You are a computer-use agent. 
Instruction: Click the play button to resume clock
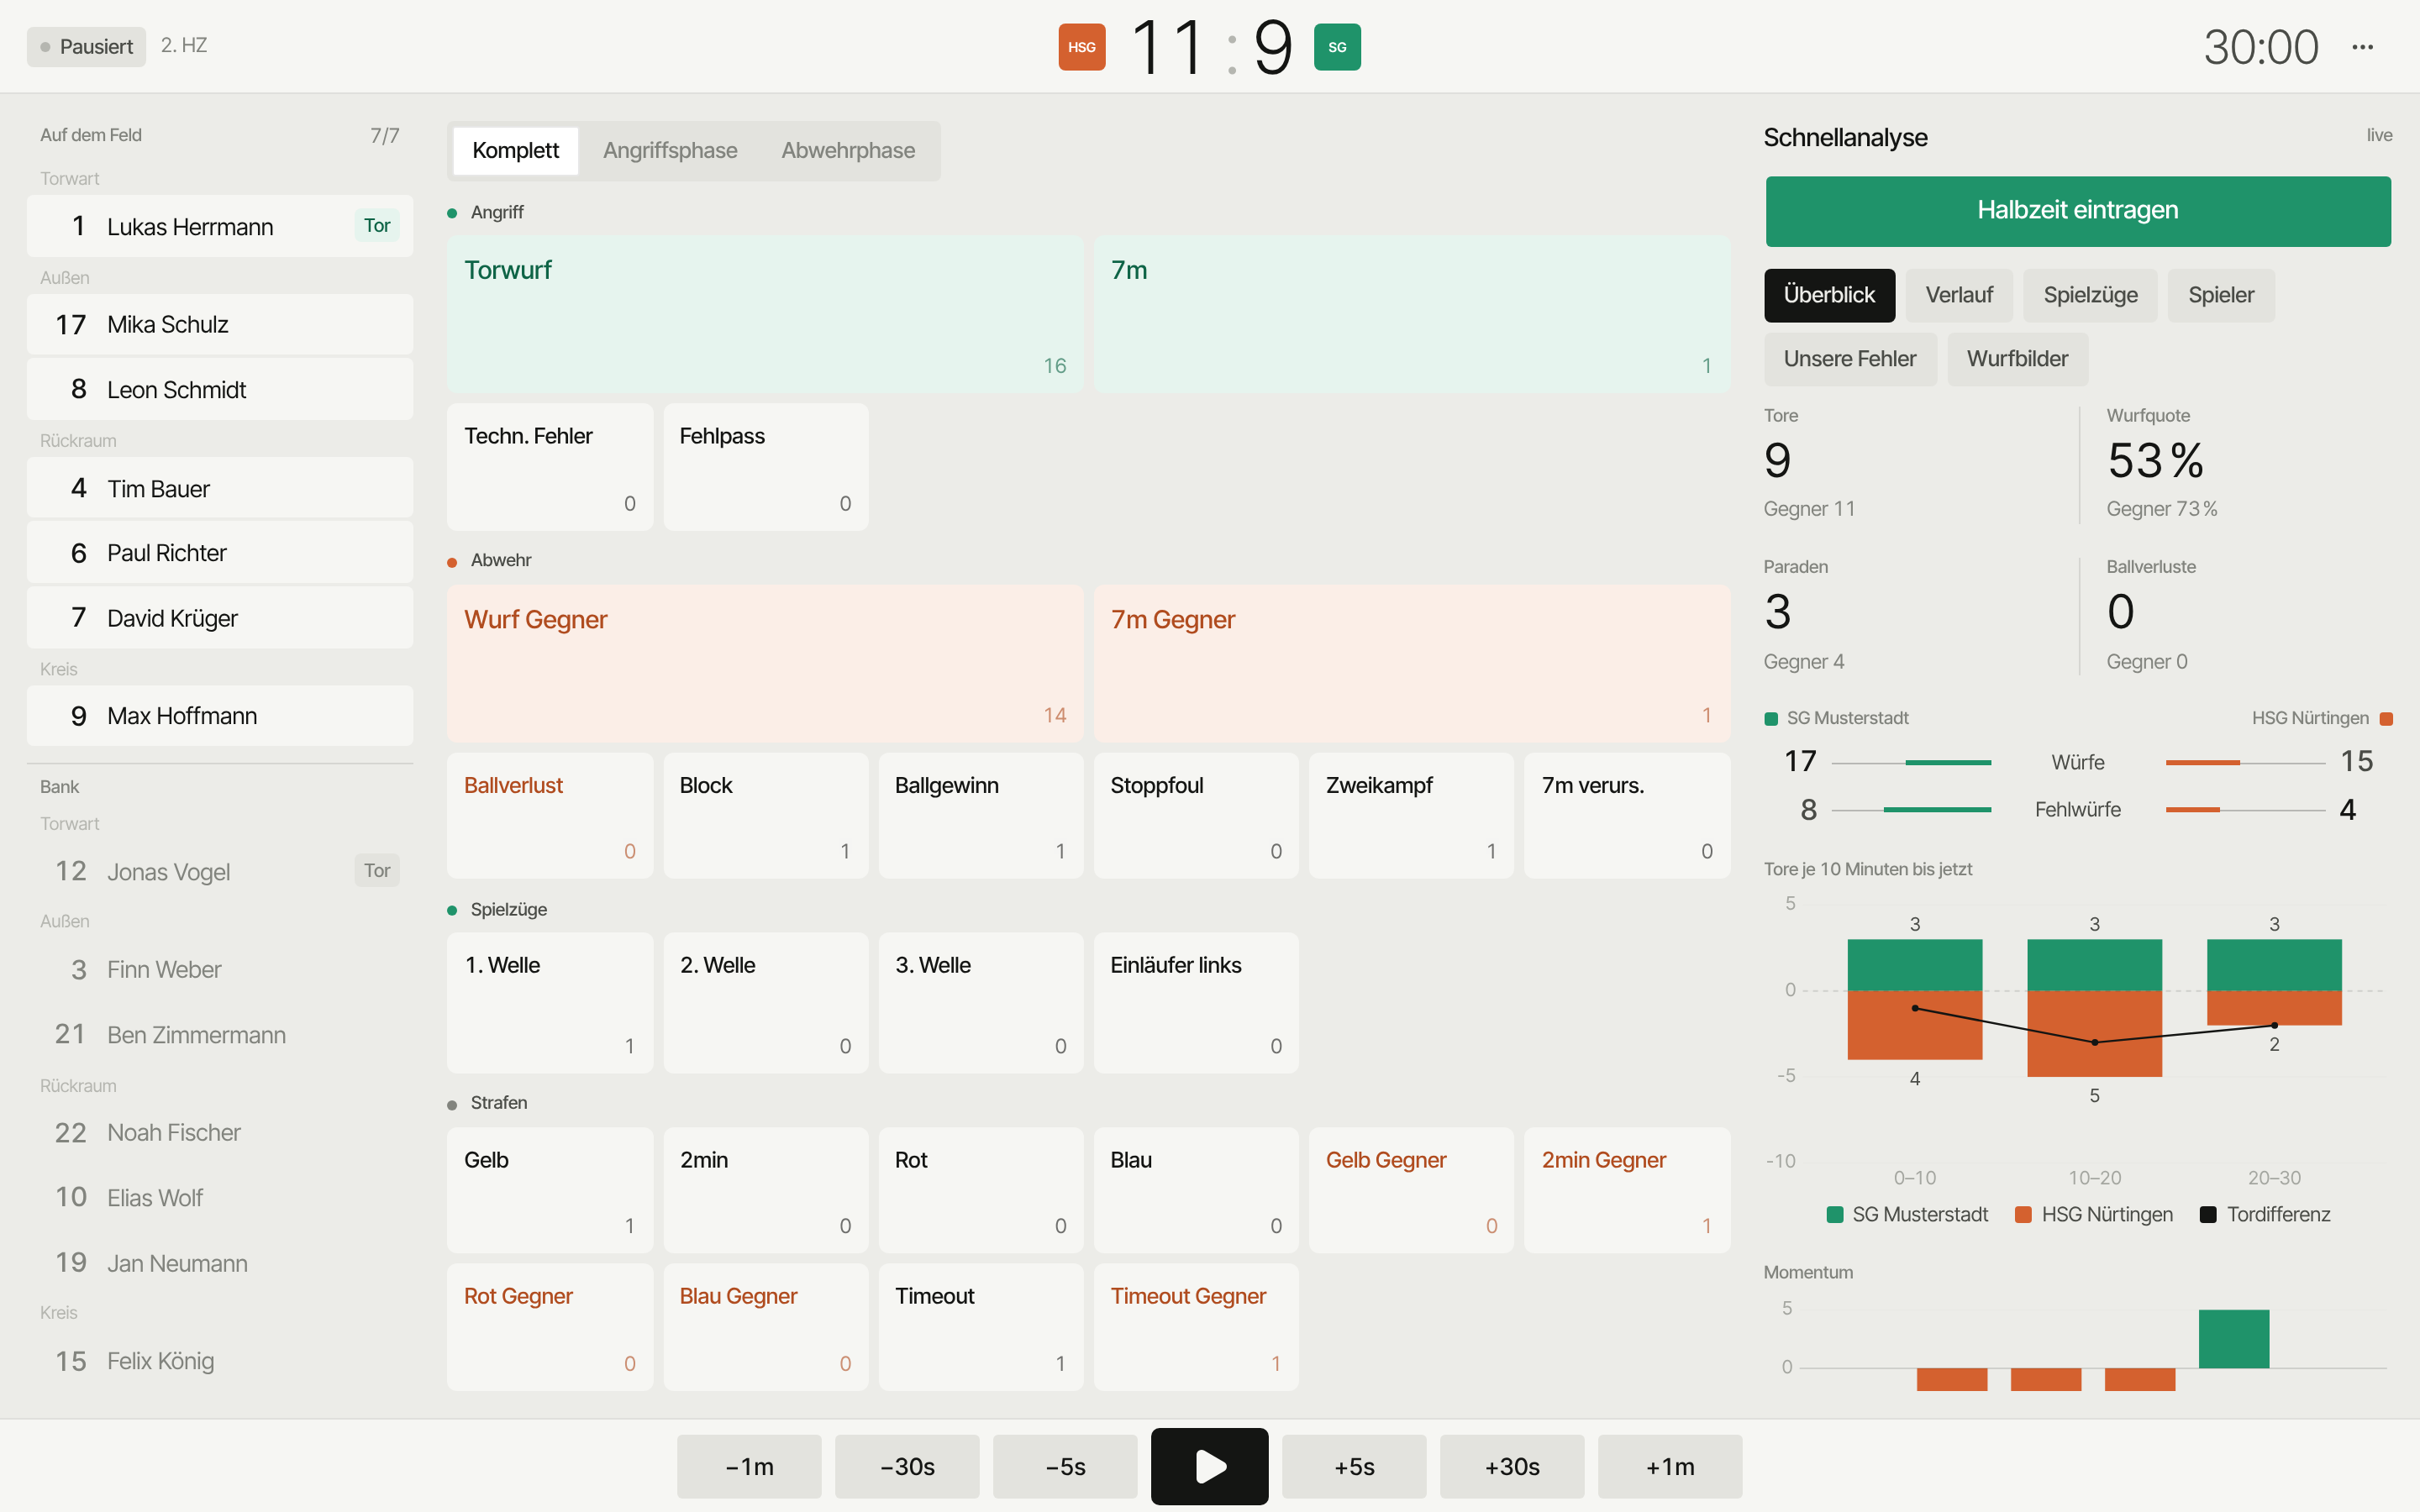(x=1209, y=1466)
